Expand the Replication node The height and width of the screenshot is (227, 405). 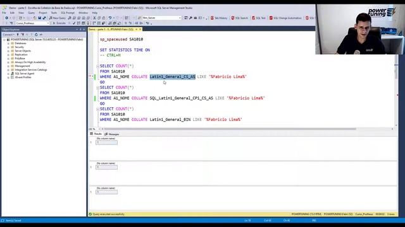click(8, 55)
